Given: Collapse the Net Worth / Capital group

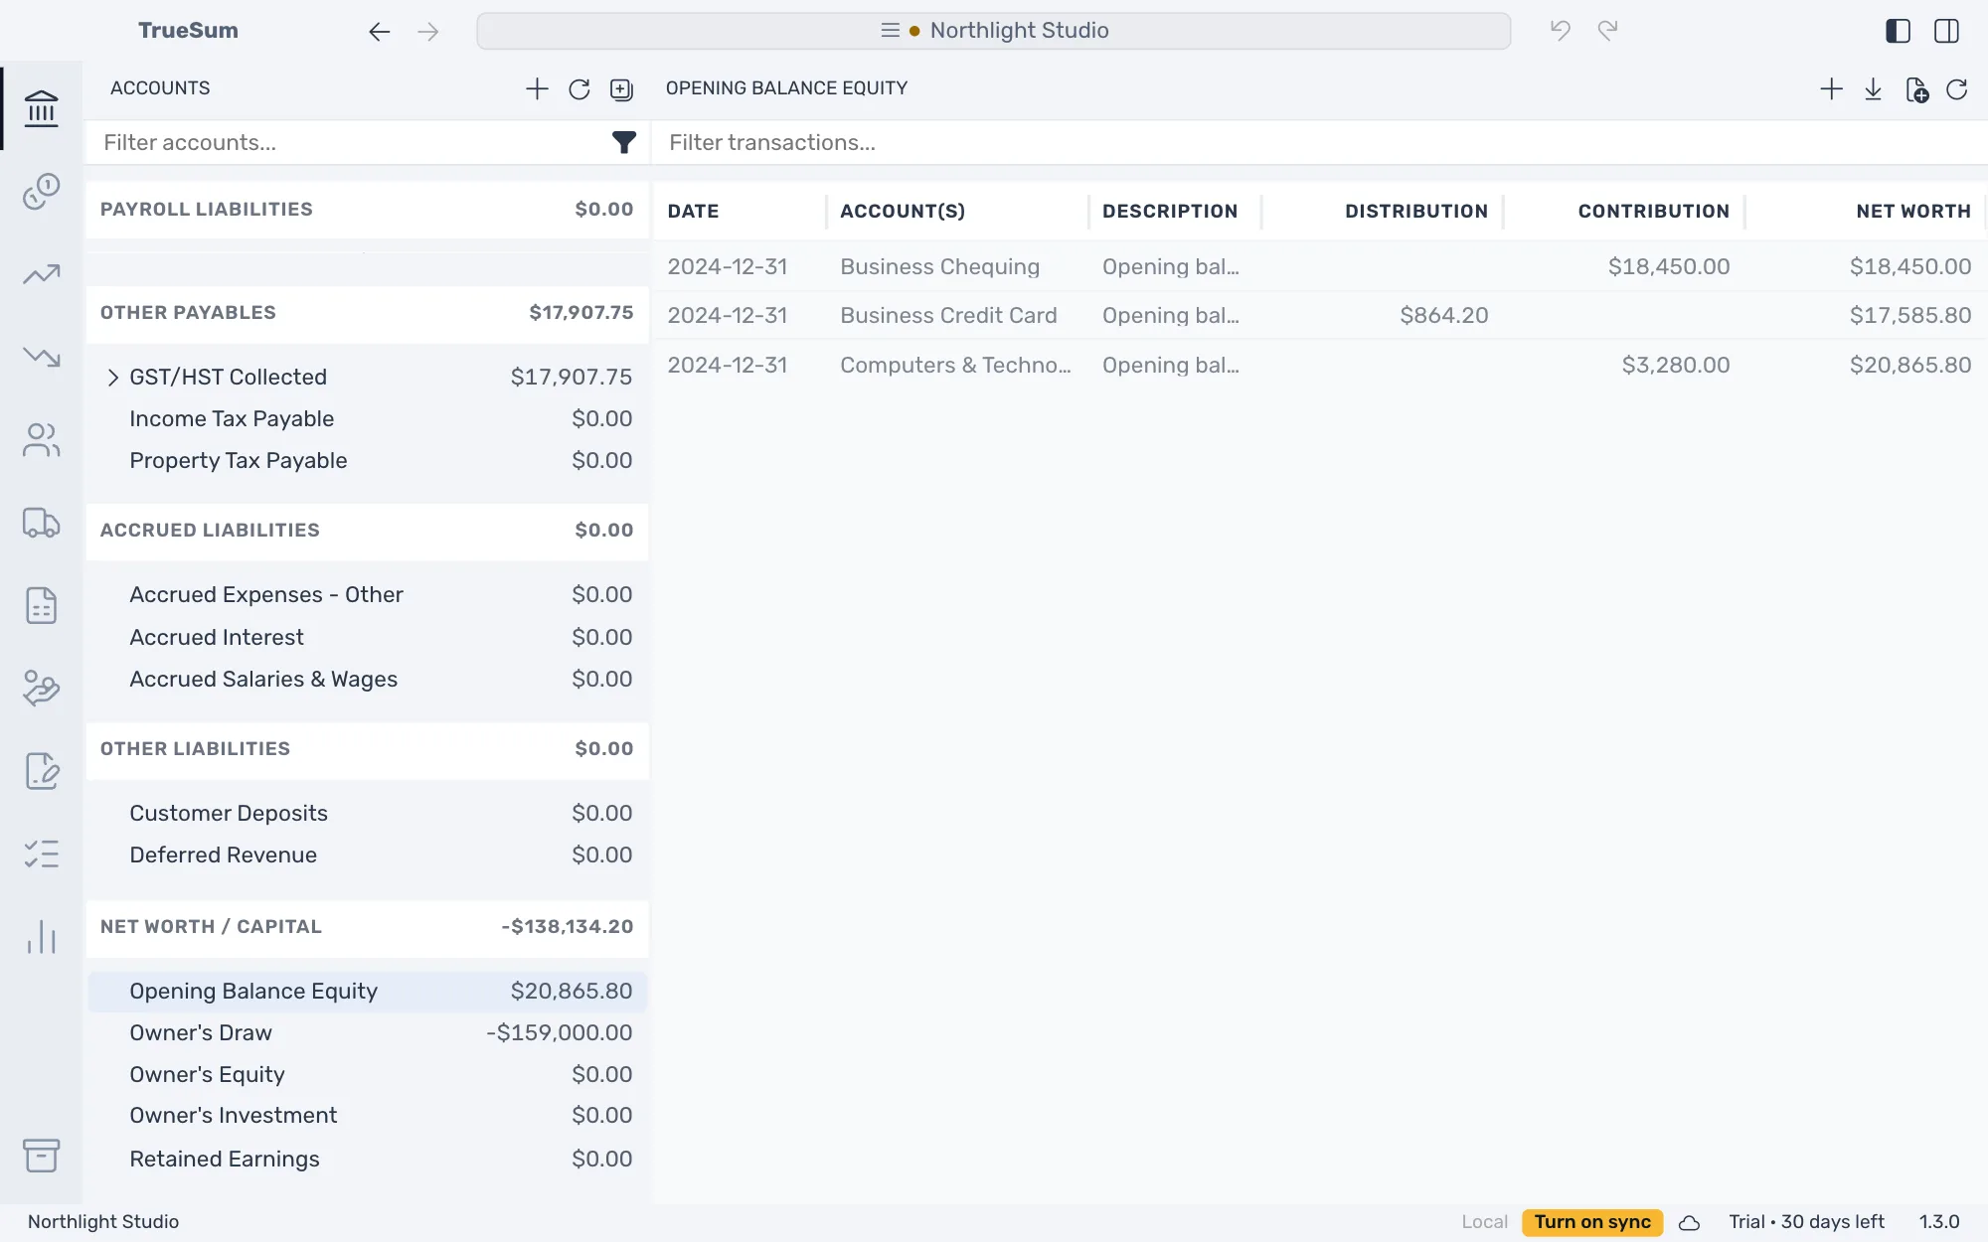Looking at the screenshot, I should (x=367, y=927).
